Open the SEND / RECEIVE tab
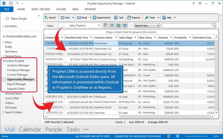The image size is (223, 139). (41, 9)
